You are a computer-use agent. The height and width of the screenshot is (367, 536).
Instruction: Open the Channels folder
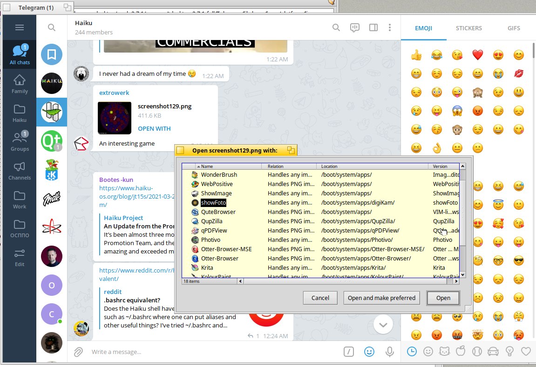tap(20, 170)
